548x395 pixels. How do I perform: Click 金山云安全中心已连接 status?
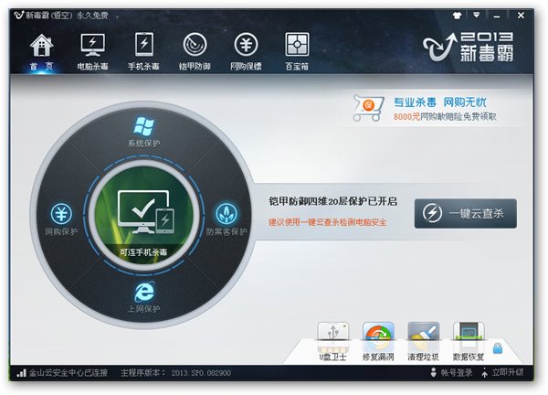click(68, 373)
